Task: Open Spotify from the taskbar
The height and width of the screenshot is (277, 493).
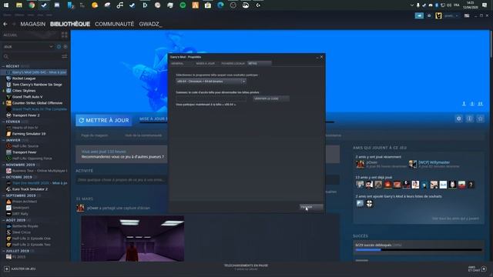Action: pos(183,5)
